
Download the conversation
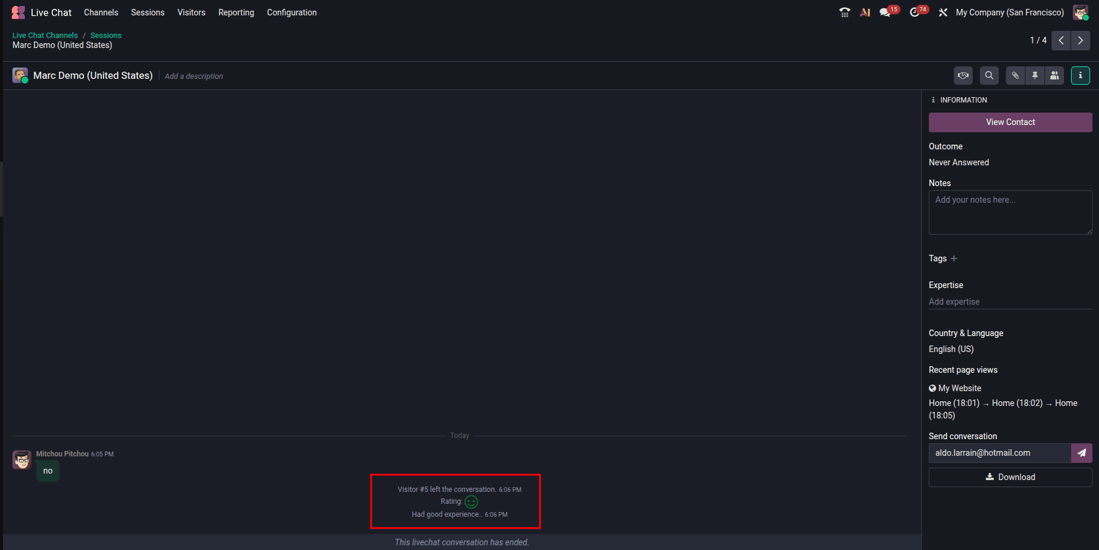pos(1011,477)
